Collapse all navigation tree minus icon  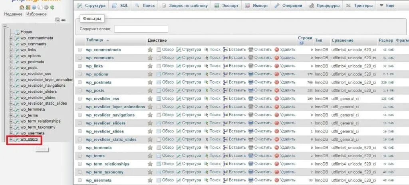pyautogui.click(x=58, y=20)
